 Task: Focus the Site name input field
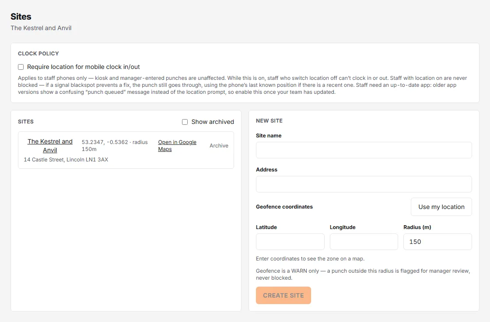[364, 150]
